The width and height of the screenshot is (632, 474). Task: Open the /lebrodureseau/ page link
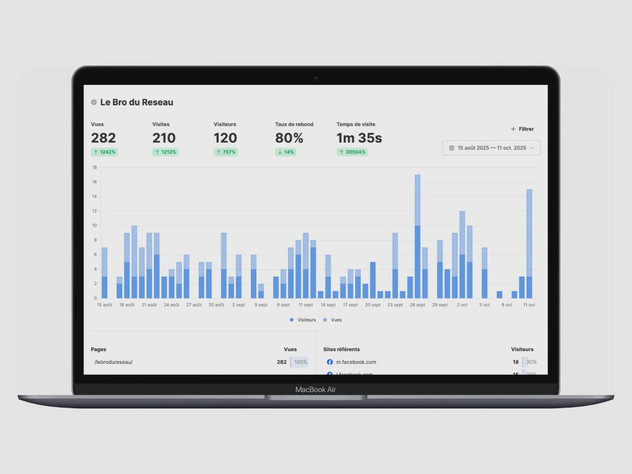coord(114,362)
